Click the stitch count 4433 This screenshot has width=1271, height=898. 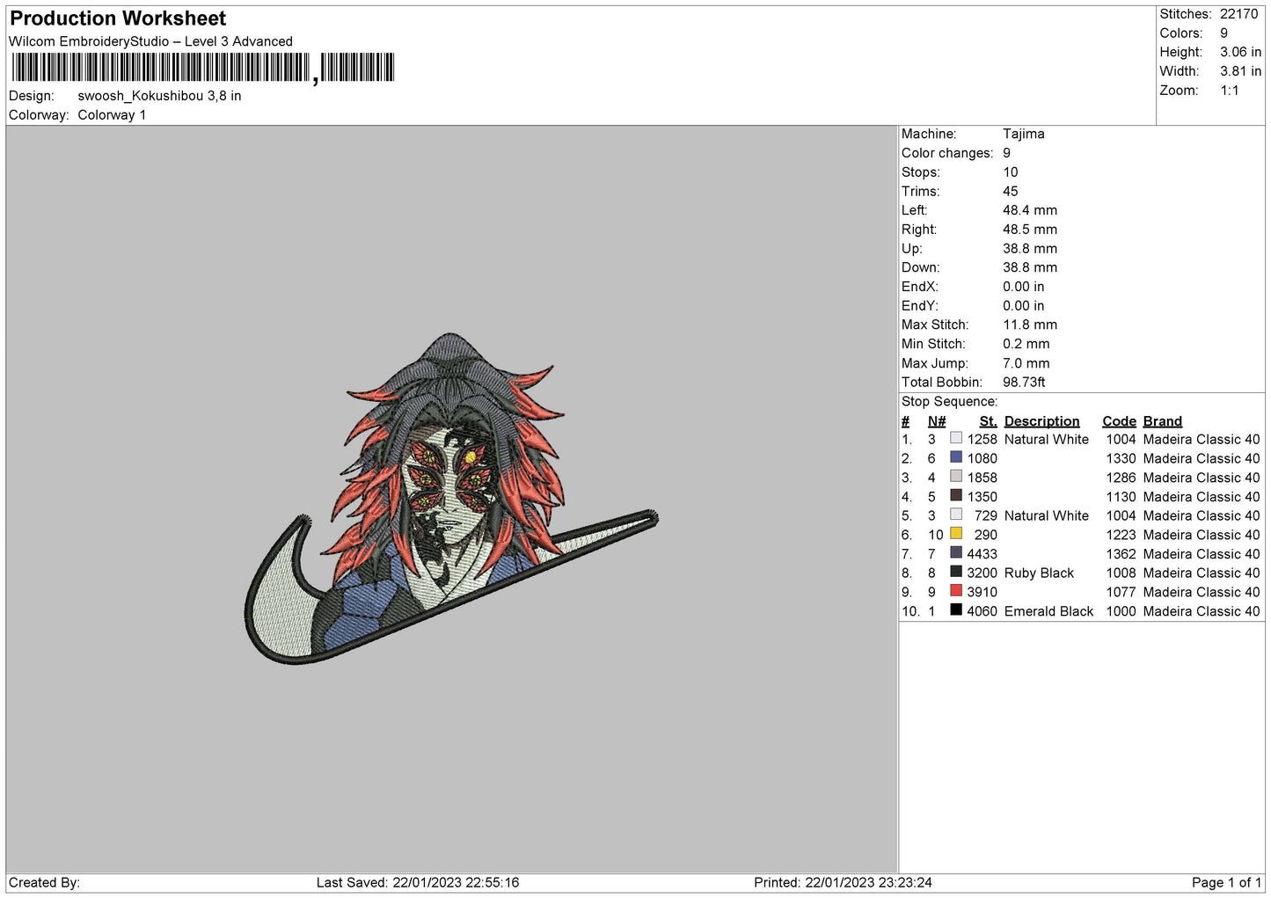[982, 554]
